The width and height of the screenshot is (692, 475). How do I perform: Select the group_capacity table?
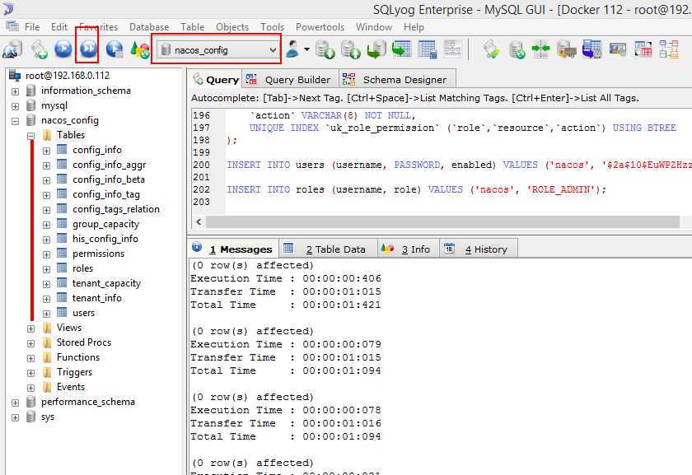pyautogui.click(x=105, y=224)
